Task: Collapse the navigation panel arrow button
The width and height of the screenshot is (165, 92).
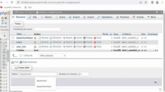Action: [11, 13]
